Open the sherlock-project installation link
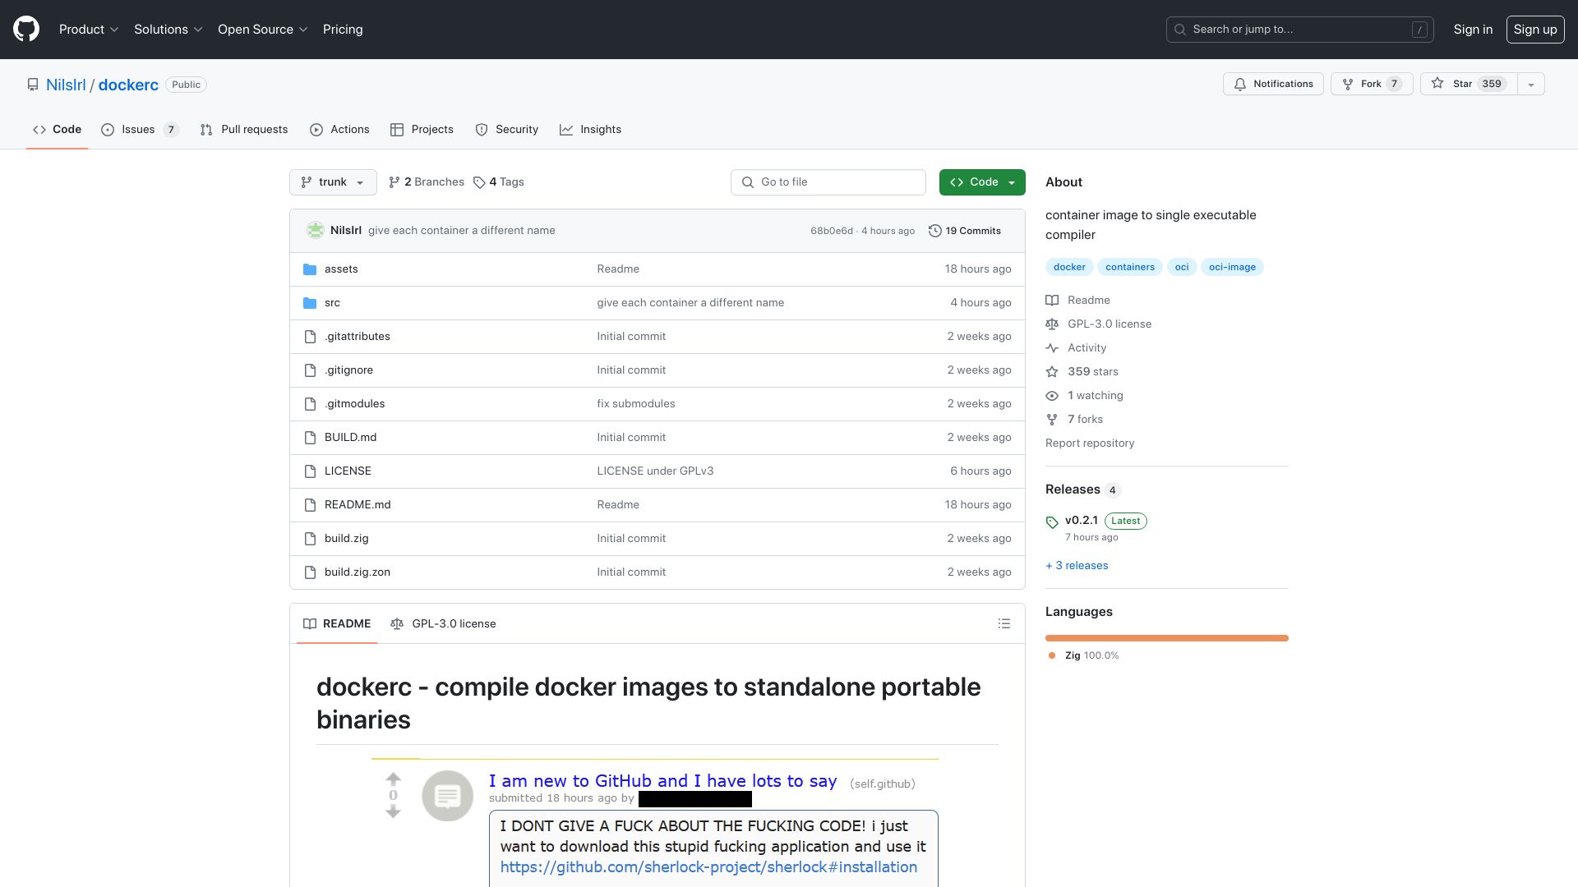The image size is (1578, 887). 708,867
